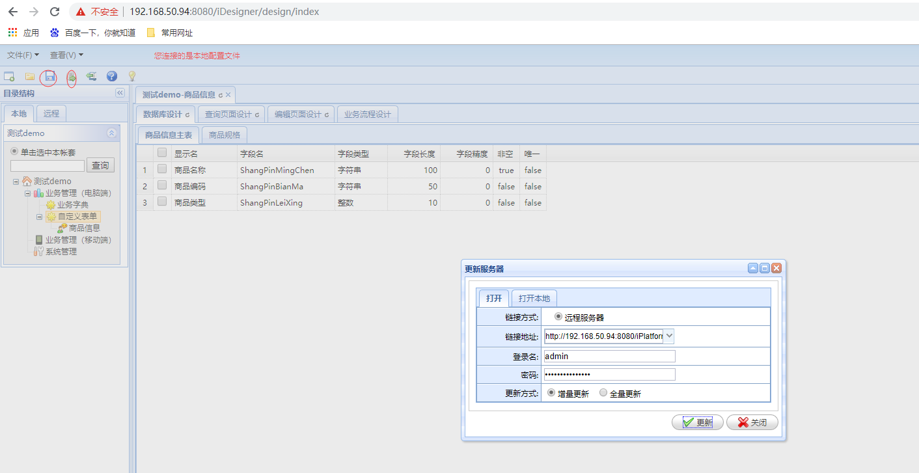Screen dimensions: 919x473
Task: Open the 常用网址 bookmark folder
Action: (169, 33)
